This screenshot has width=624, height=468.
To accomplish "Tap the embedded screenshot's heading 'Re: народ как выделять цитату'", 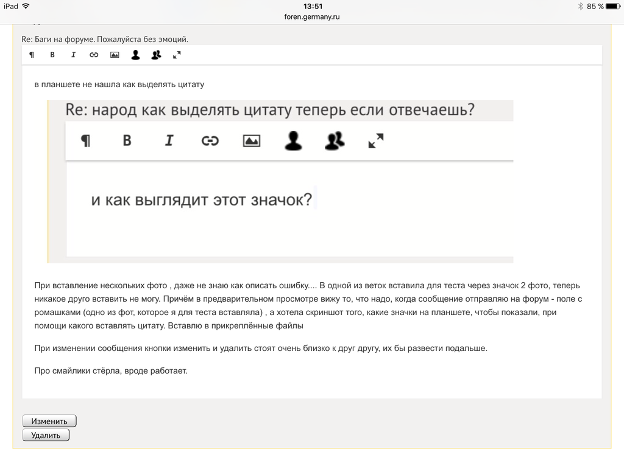I will click(x=269, y=111).
